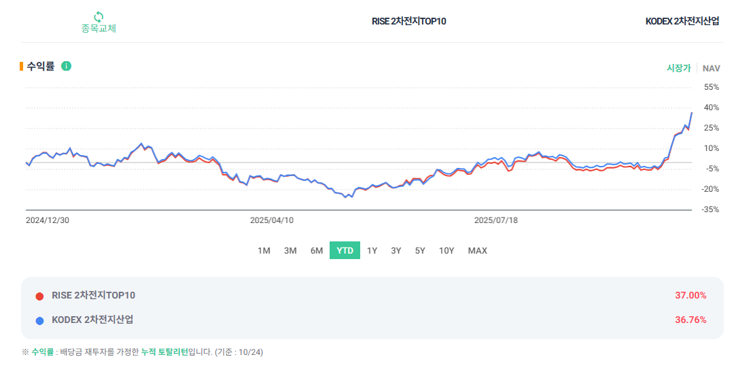The height and width of the screenshot is (374, 751).
Task: Click the 37.00% return value
Action: 691,296
